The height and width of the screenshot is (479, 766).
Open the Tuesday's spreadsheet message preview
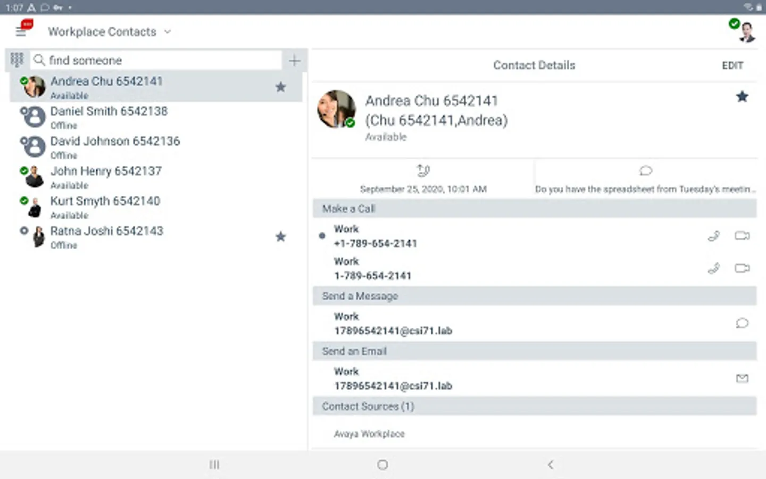pos(645,189)
